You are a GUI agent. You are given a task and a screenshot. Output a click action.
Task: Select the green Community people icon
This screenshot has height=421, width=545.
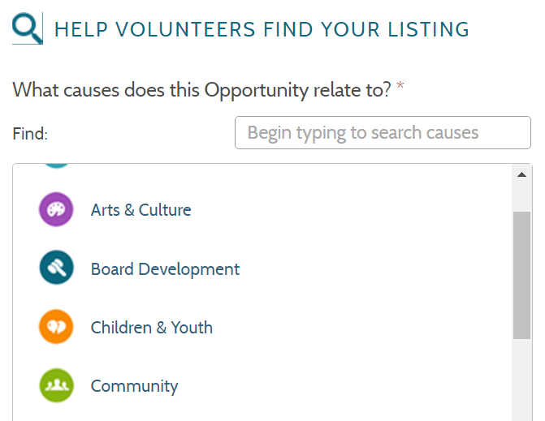(56, 385)
